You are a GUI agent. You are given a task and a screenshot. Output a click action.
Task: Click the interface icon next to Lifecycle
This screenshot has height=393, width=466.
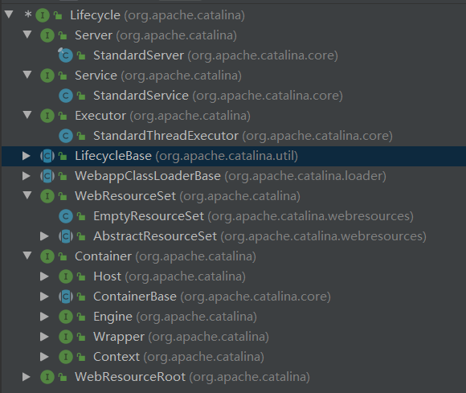pyautogui.click(x=43, y=15)
